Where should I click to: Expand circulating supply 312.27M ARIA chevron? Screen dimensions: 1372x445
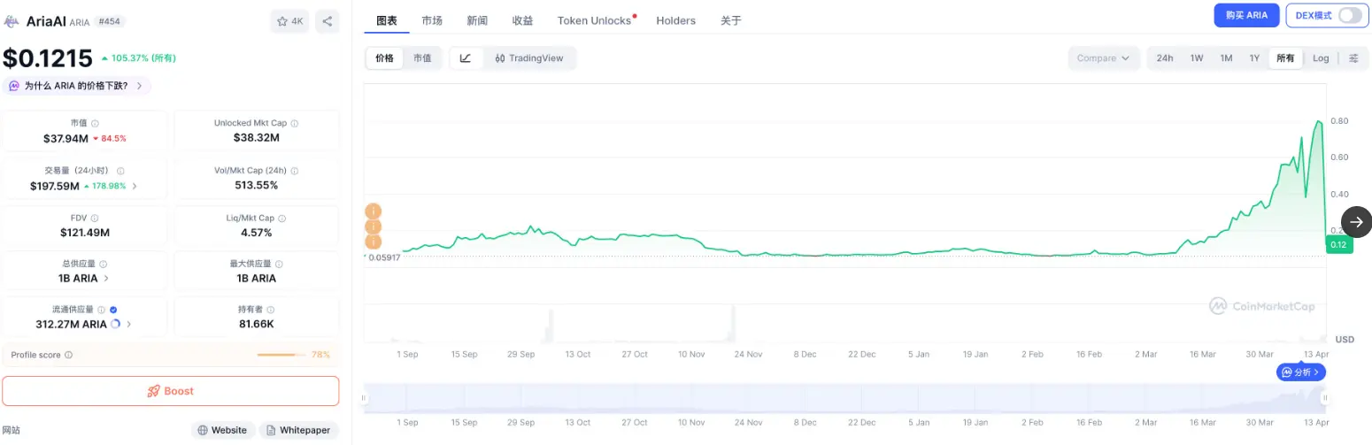click(x=129, y=325)
